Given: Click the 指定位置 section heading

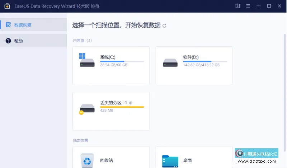Looking at the screenshot, I should (80, 140).
